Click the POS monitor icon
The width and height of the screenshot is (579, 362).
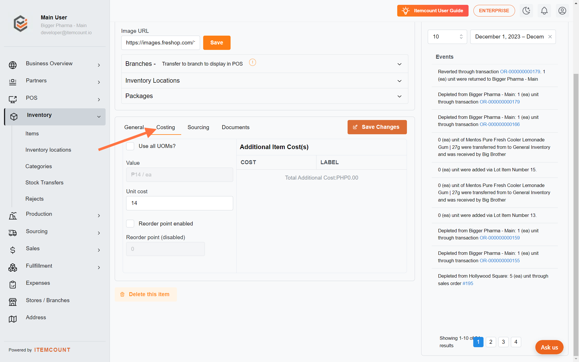pyautogui.click(x=13, y=99)
